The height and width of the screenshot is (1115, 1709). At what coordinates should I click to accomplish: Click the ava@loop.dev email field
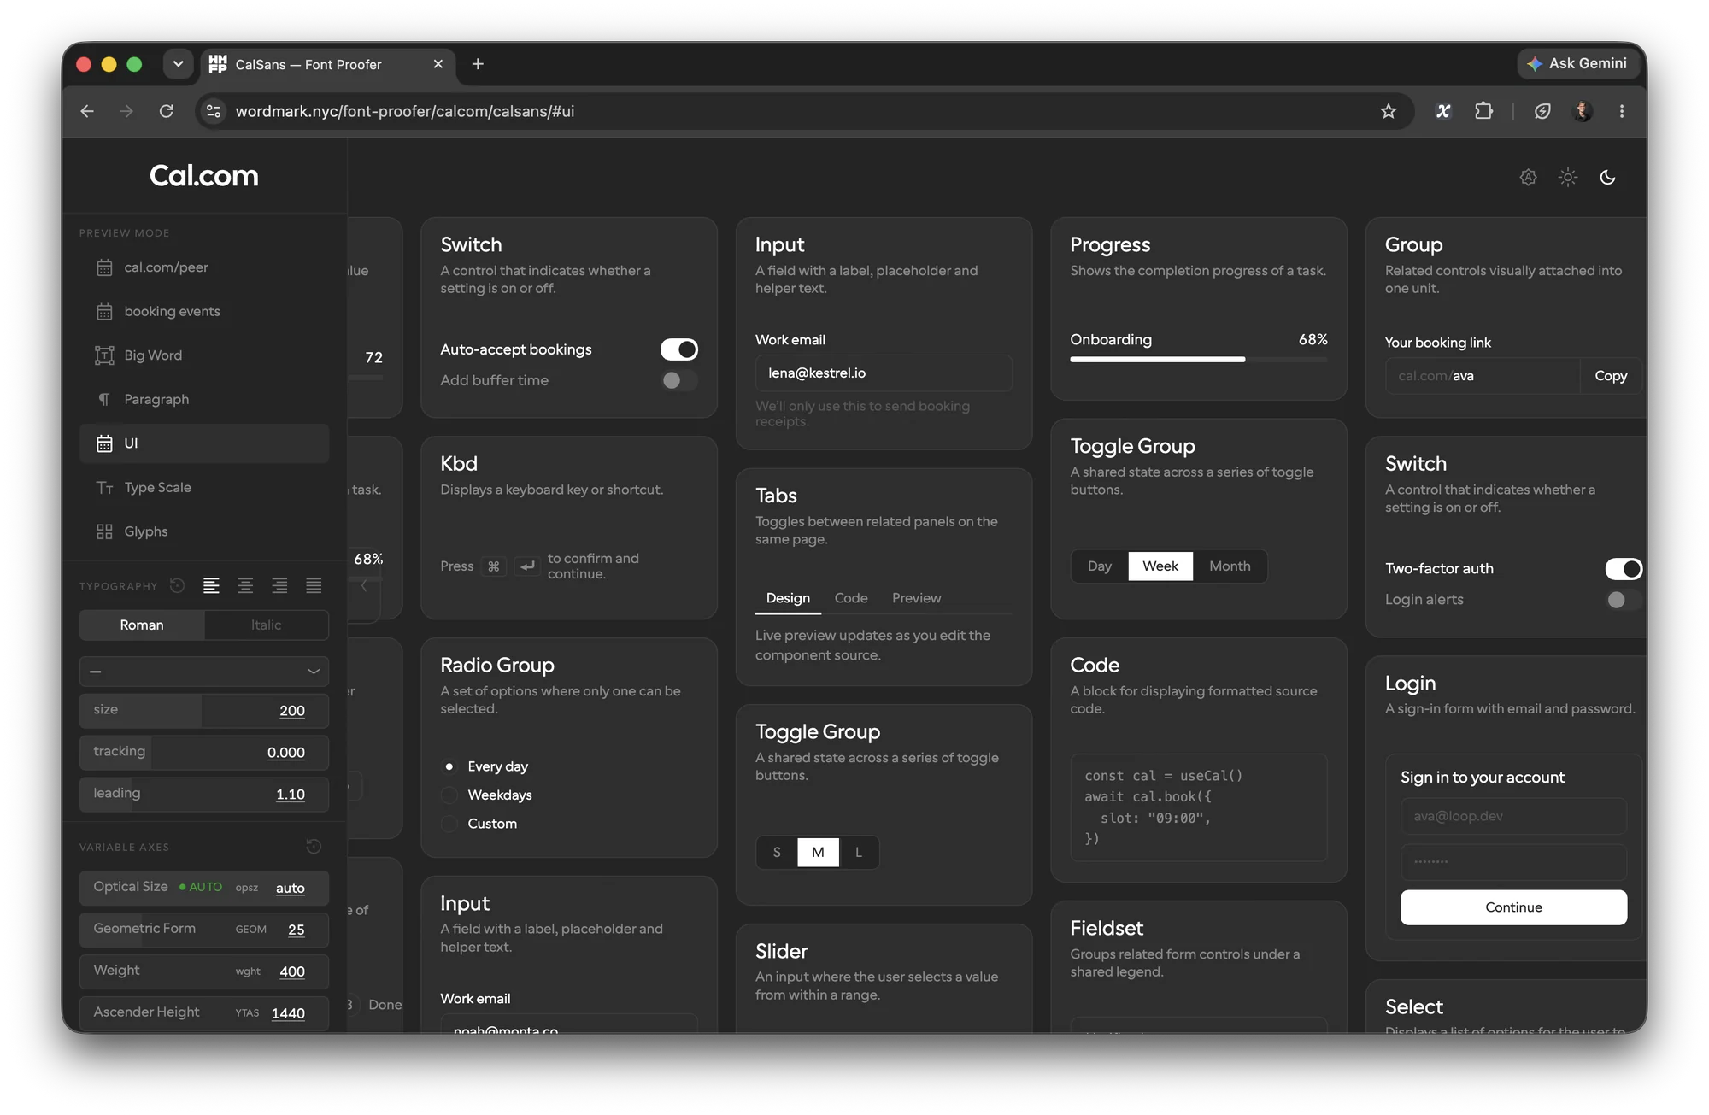tap(1513, 816)
